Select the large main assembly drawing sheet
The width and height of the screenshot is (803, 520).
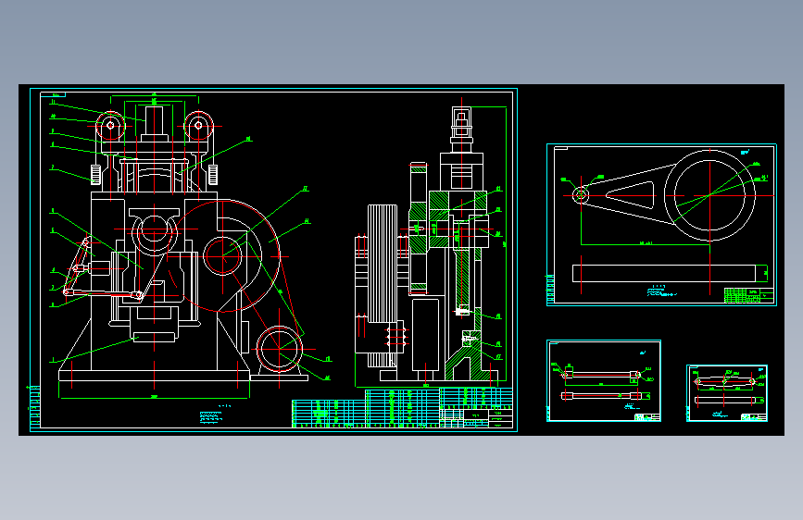[273, 260]
